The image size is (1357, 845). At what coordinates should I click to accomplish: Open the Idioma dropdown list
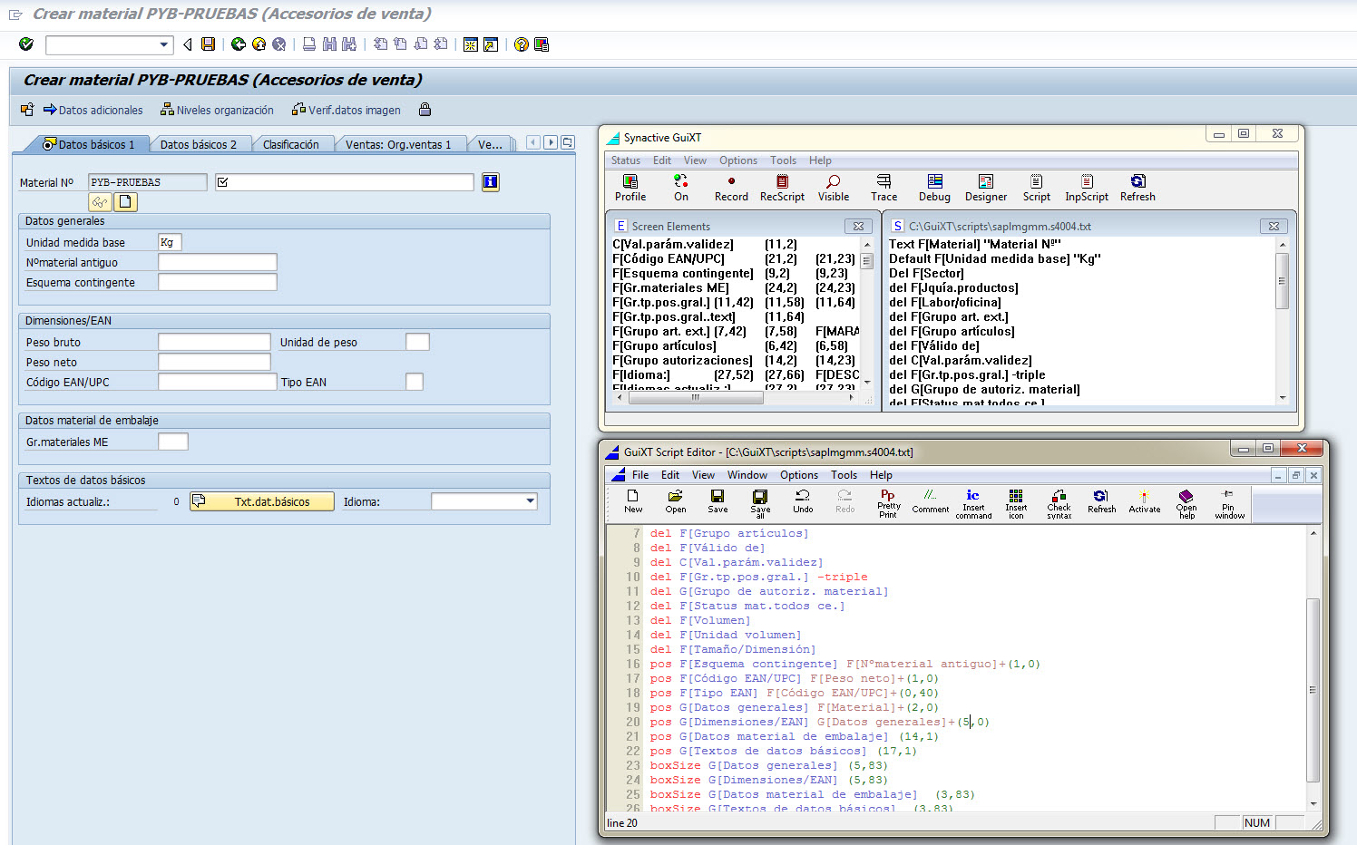[x=530, y=501]
